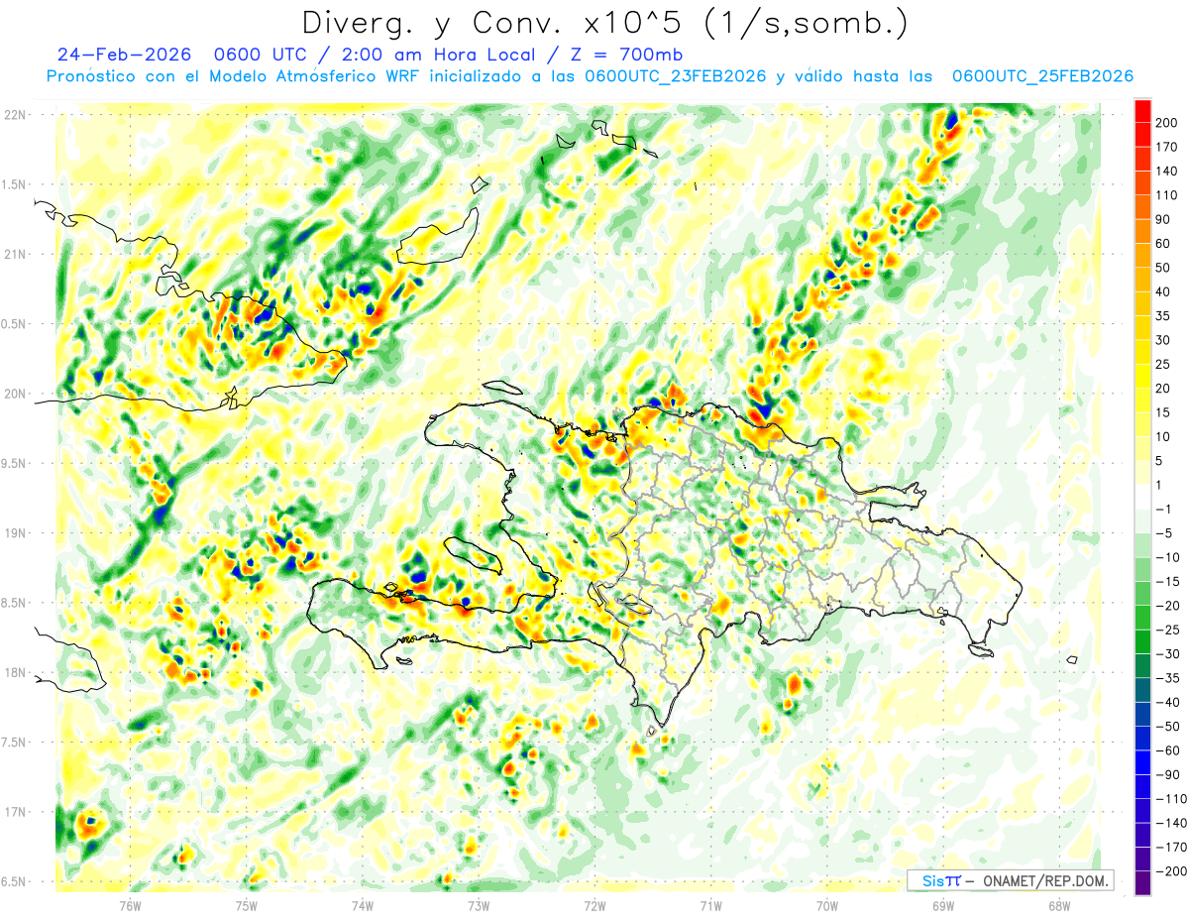Click the '0600UTC_25FEB2026' valid-until time
1189x919 pixels.
[1042, 76]
